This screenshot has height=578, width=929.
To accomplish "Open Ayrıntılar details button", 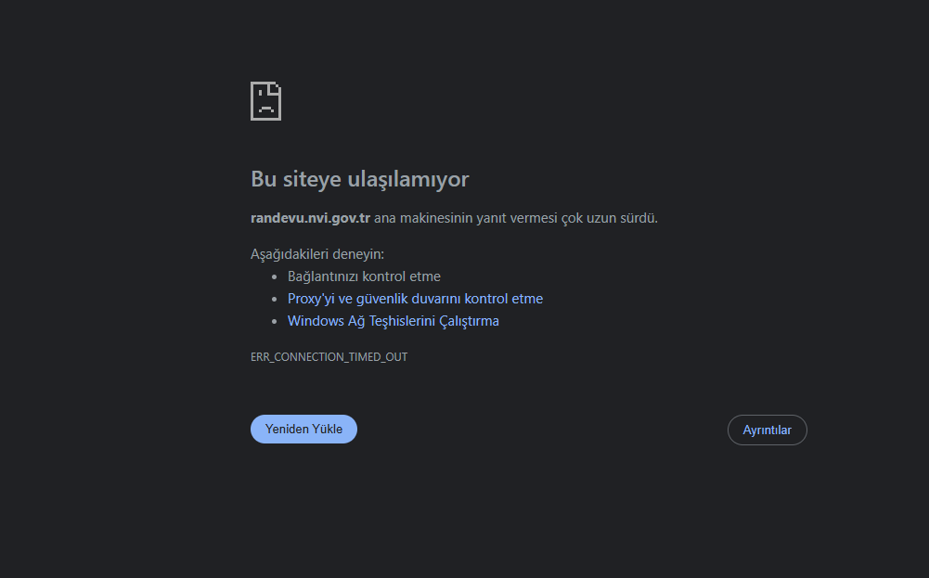I will [768, 430].
